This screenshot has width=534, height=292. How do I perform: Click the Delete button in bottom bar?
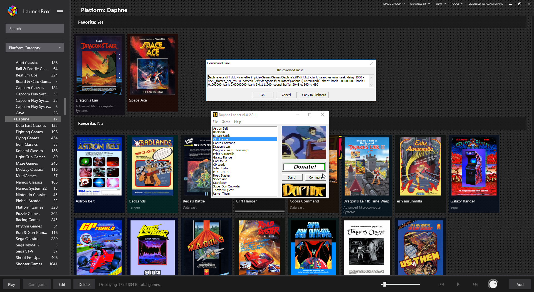[84, 284]
